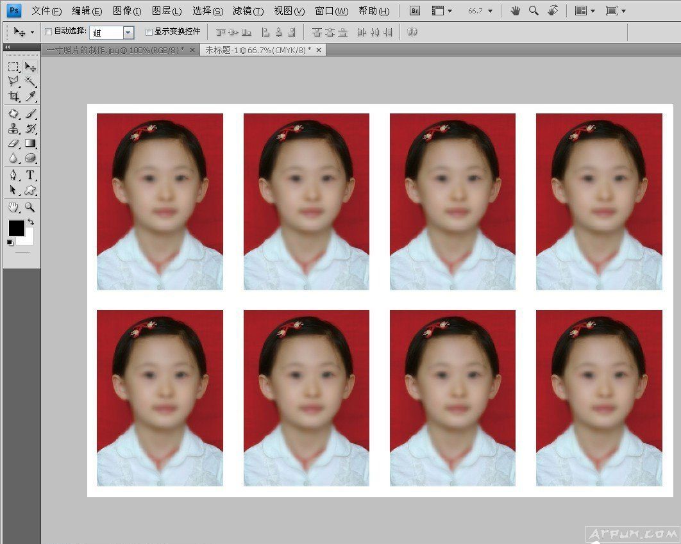Select the Pen tool

coord(13,175)
